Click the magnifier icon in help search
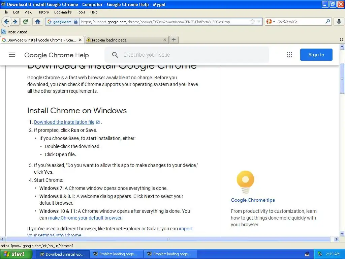The height and width of the screenshot is (259, 345). [x=115, y=55]
